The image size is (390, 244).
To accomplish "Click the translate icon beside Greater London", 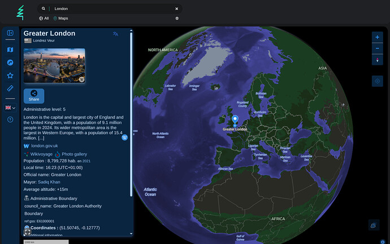I will click(x=115, y=34).
